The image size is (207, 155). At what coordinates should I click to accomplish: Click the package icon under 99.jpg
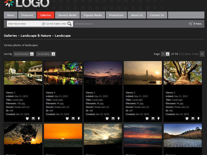coord(67,118)
